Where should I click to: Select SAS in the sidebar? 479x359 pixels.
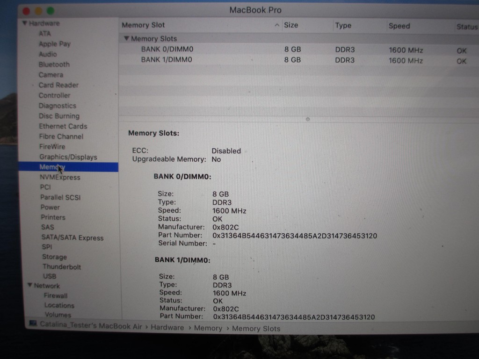point(48,228)
